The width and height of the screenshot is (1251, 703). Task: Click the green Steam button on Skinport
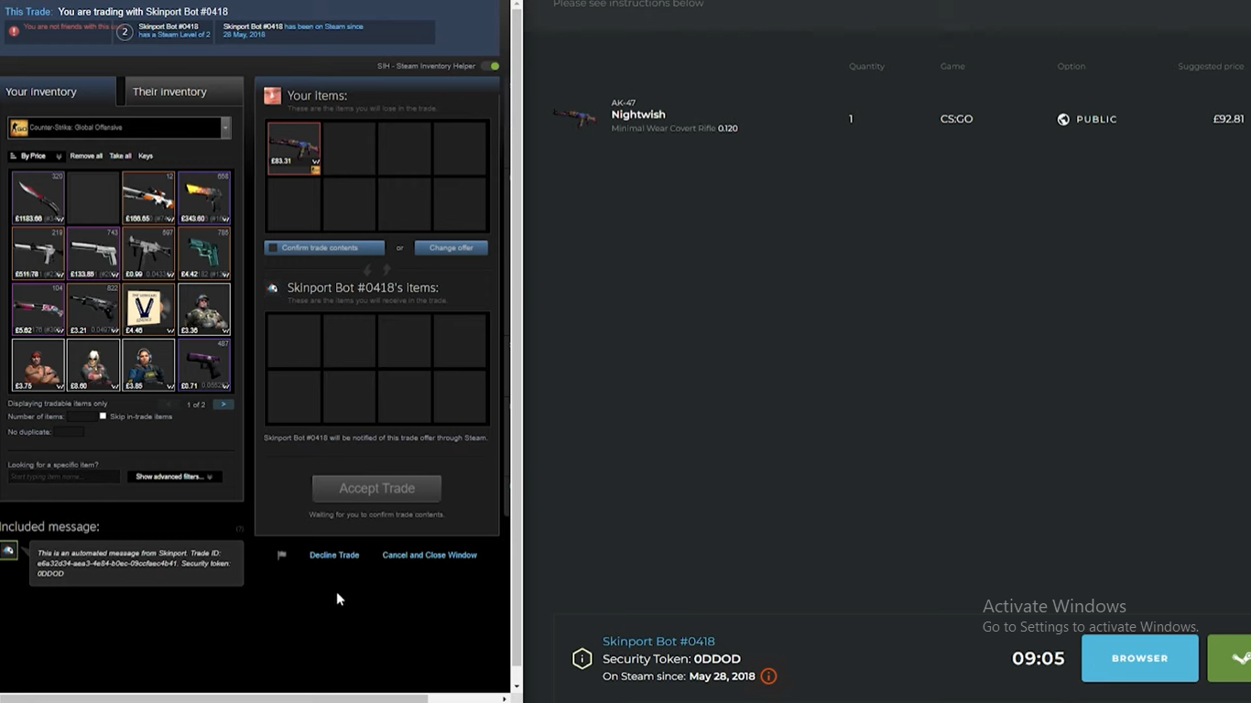(1230, 658)
